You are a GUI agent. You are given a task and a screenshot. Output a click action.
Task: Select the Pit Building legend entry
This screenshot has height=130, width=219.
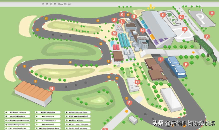pyautogui.click(x=47, y=112)
